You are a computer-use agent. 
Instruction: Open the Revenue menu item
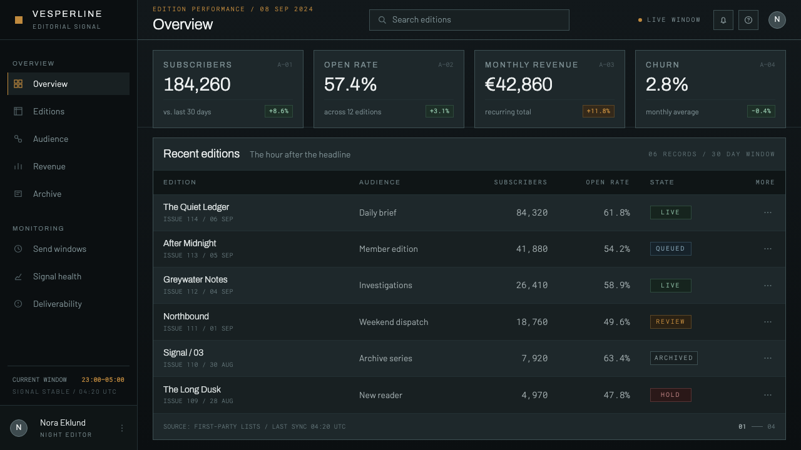pyautogui.click(x=69, y=166)
